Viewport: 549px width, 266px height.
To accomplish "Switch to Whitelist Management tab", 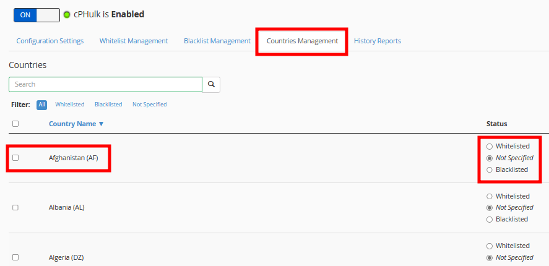I will [x=134, y=41].
